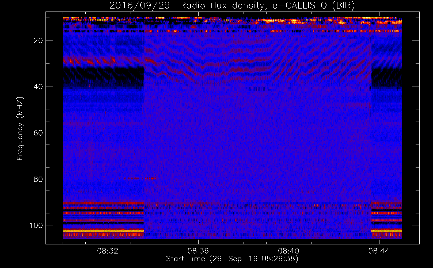Click the 'Start Time (29-Sep-16 08:29:38)' label
This screenshot has height=268, width=433.
[x=232, y=259]
